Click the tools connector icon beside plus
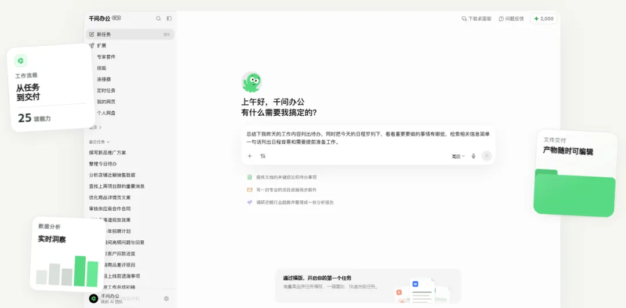Image resolution: width=626 pixels, height=308 pixels. pos(263,156)
